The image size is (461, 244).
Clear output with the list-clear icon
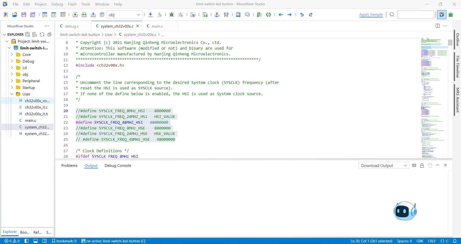pyautogui.click(x=414, y=166)
